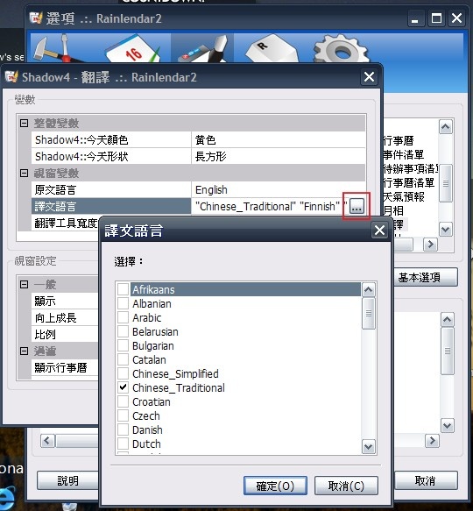Select 事件清單 in the options window list
The width and height of the screenshot is (473, 511).
pyautogui.click(x=404, y=155)
